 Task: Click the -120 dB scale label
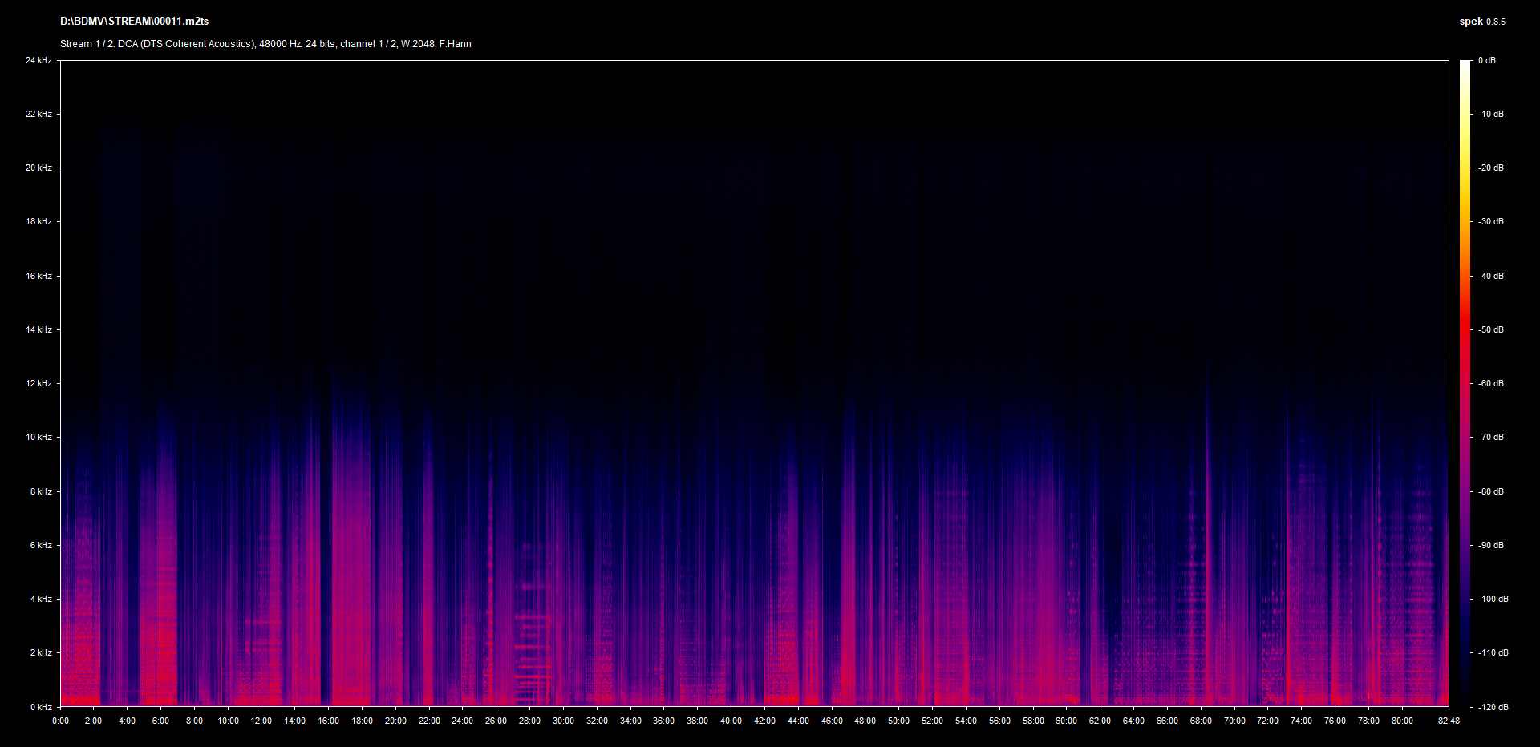click(x=1492, y=707)
